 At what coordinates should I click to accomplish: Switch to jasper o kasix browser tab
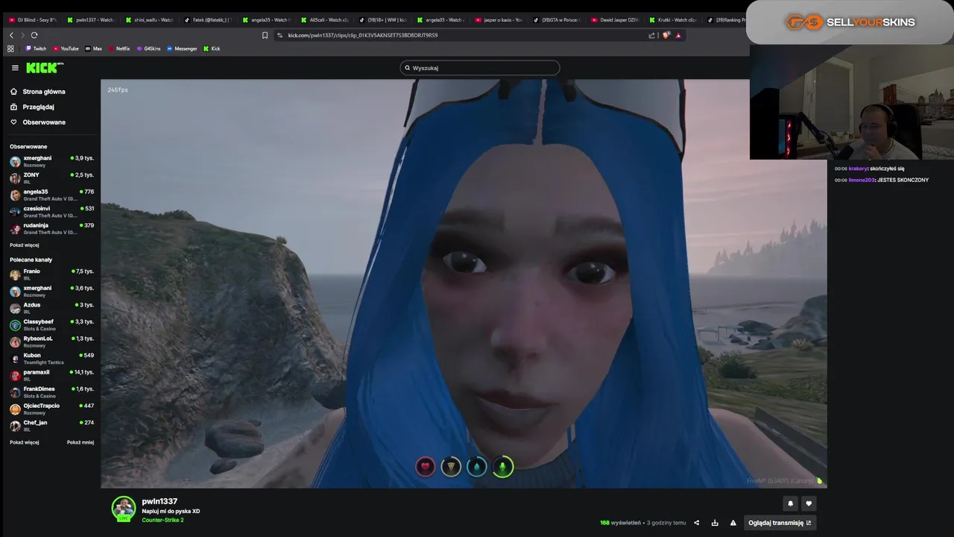(498, 20)
